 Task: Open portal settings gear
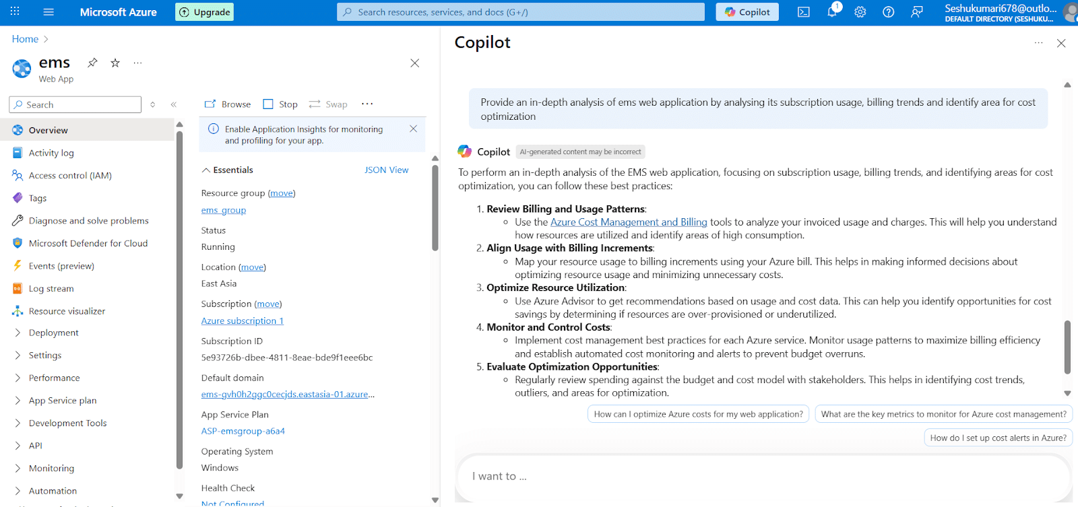(860, 12)
